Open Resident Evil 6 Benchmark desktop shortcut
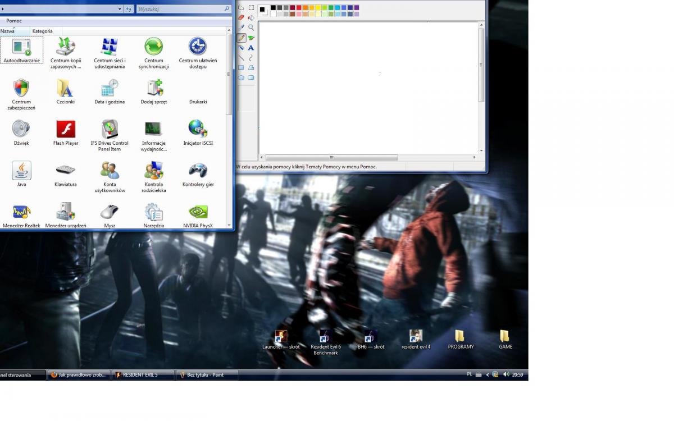Viewport: 674px width, 421px height. (x=326, y=342)
